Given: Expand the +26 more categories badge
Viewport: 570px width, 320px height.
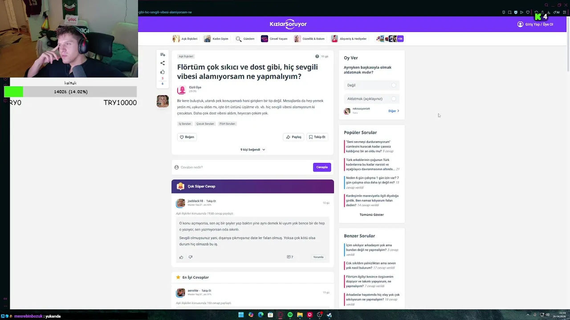Looking at the screenshot, I should (400, 39).
